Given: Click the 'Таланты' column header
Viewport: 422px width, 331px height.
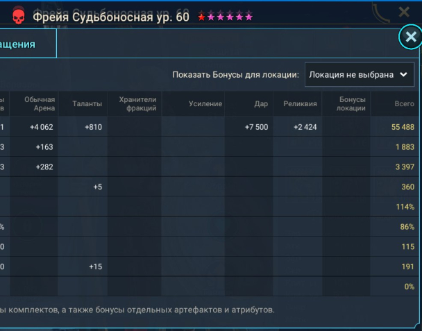Looking at the screenshot, I should point(87,104).
